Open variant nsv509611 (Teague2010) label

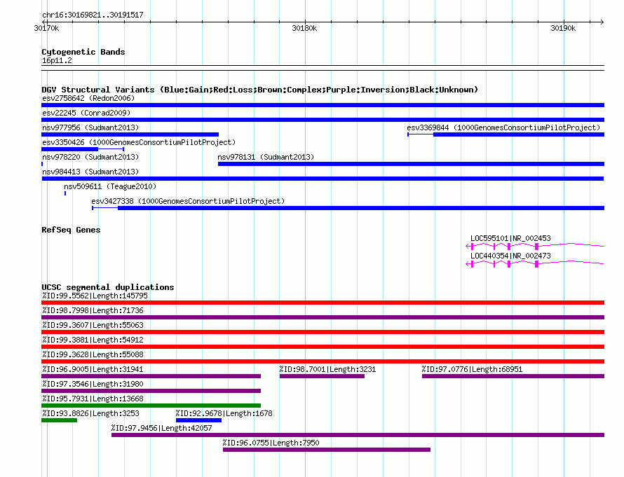[110, 186]
